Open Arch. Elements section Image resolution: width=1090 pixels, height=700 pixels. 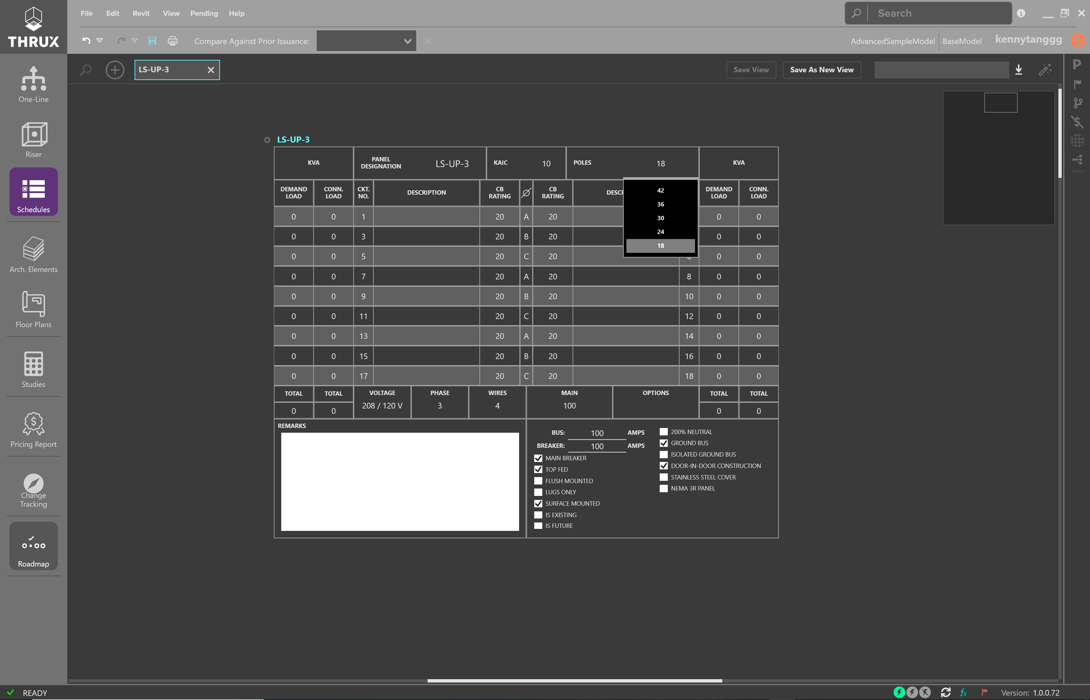pos(33,255)
